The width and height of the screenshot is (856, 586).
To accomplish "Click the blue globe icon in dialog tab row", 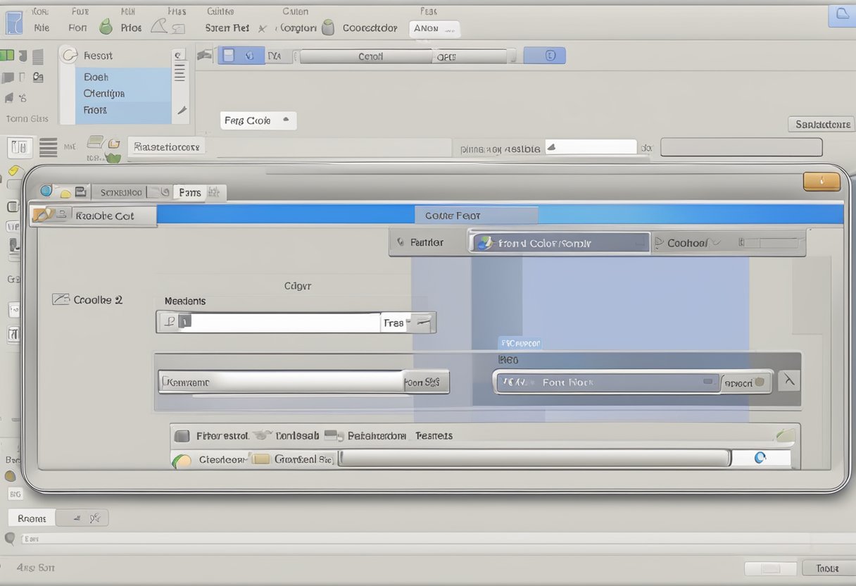I will click(46, 191).
